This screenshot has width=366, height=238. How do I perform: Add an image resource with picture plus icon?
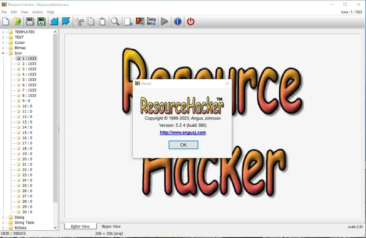[140, 21]
